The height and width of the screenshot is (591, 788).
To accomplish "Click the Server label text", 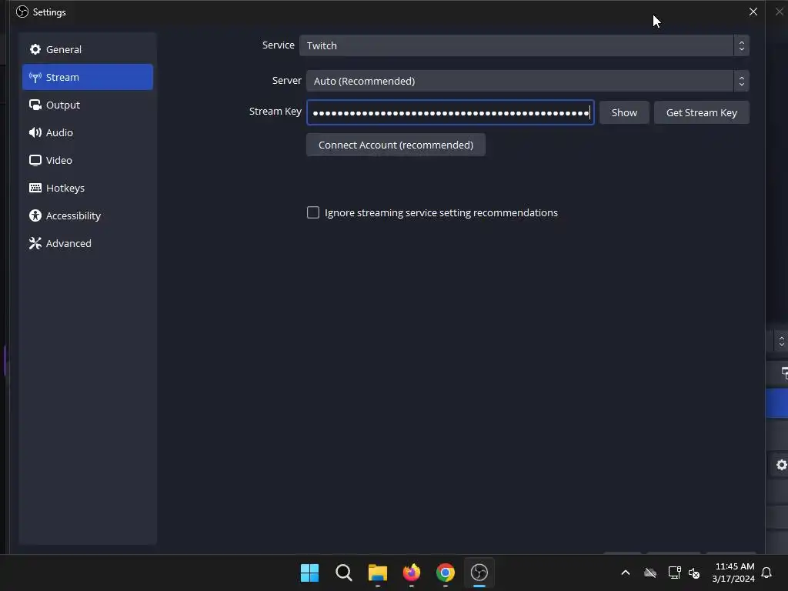I will (x=287, y=80).
